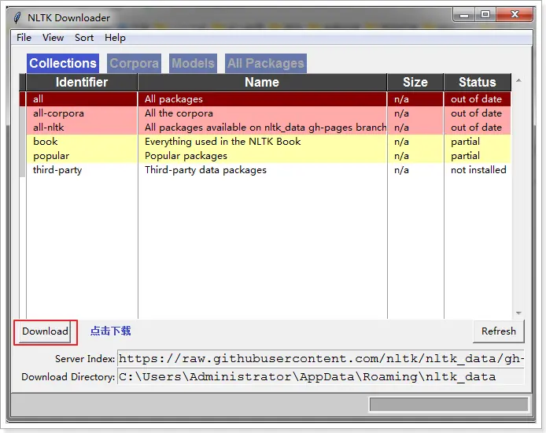Viewport: 546px width, 433px height.
Task: Click 'out of date' status of all row
Action: 476,99
